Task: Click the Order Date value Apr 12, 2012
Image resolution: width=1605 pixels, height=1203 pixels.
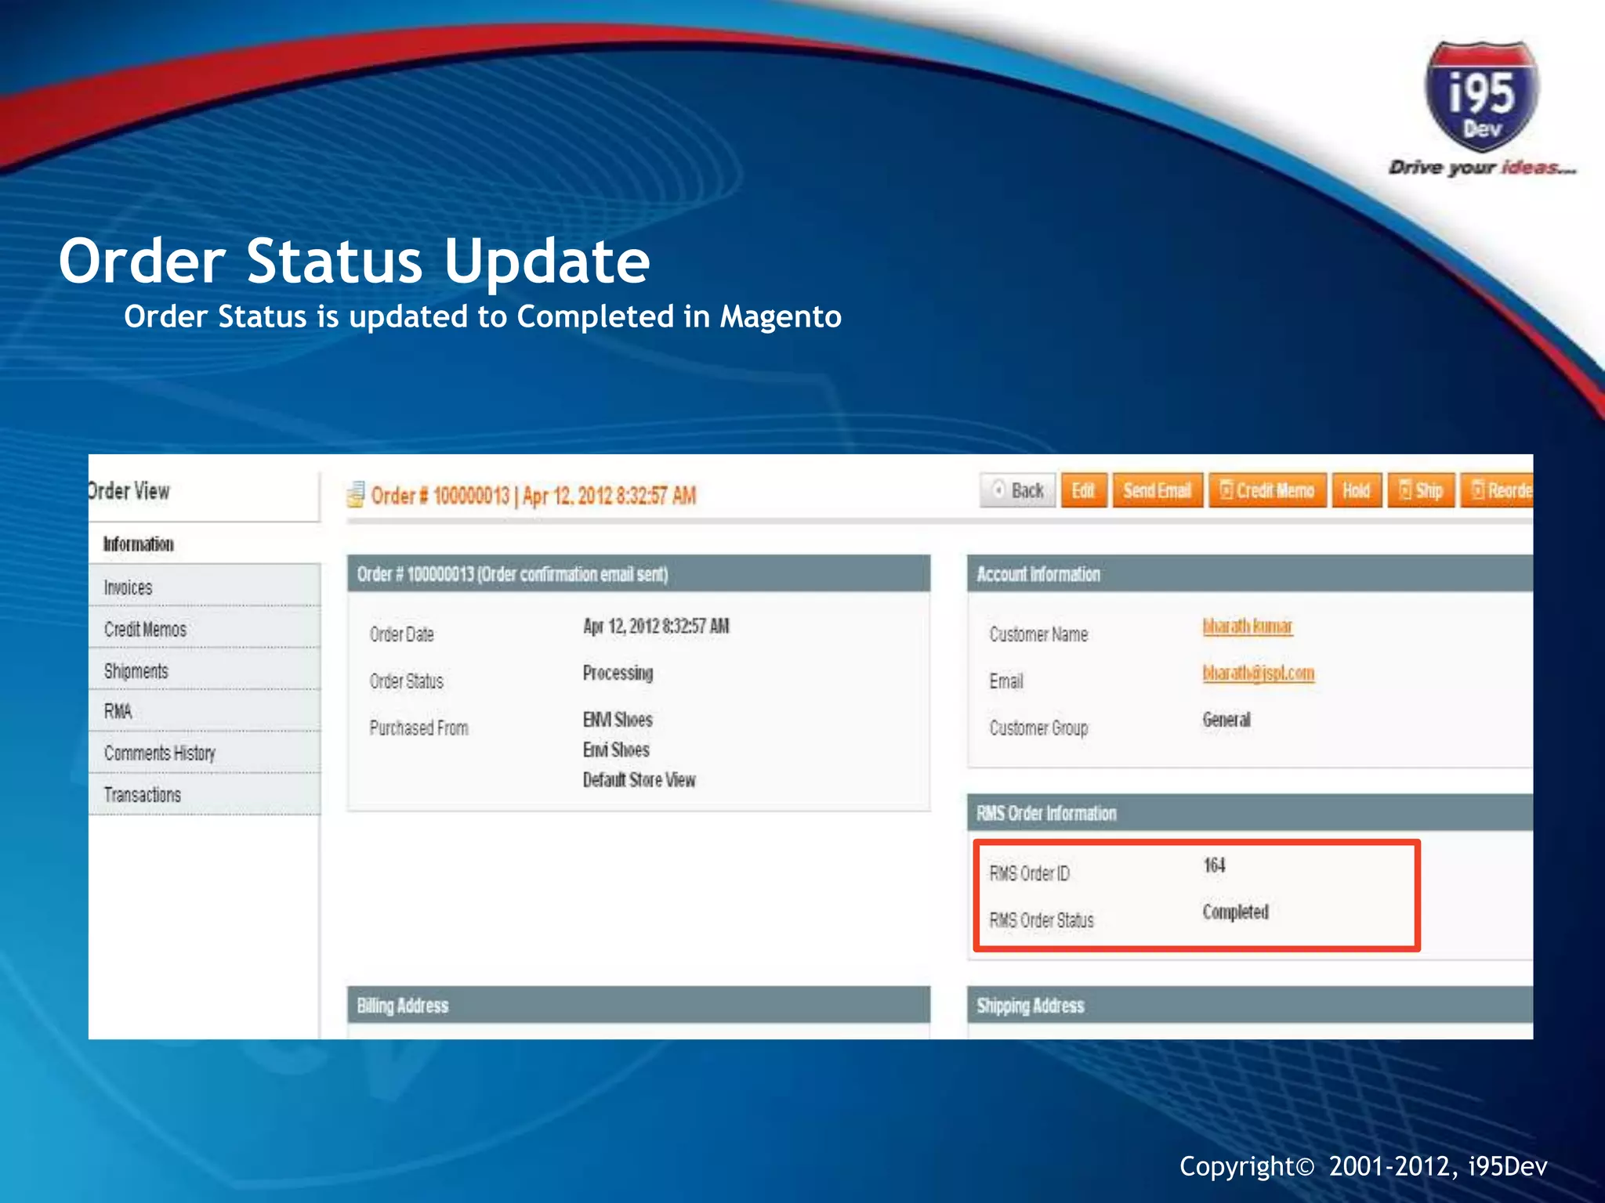Action: (656, 626)
